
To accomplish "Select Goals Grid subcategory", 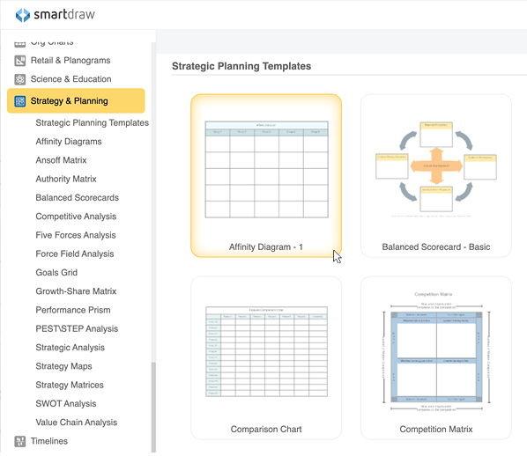I will click(x=56, y=273).
